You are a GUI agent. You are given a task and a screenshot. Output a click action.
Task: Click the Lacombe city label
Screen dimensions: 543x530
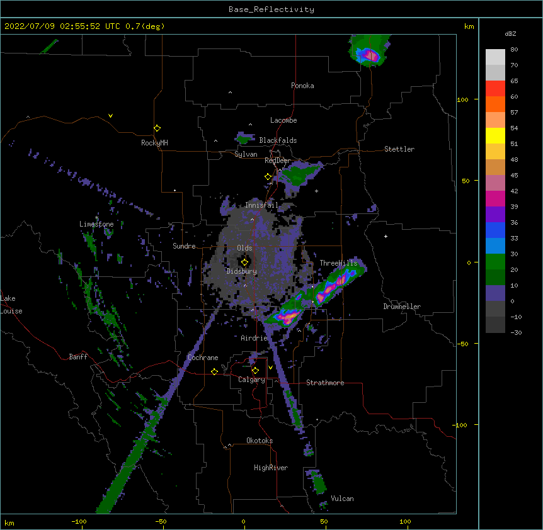283,120
